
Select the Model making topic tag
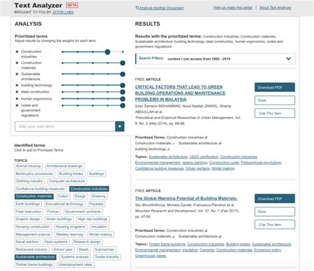[x=101, y=235]
